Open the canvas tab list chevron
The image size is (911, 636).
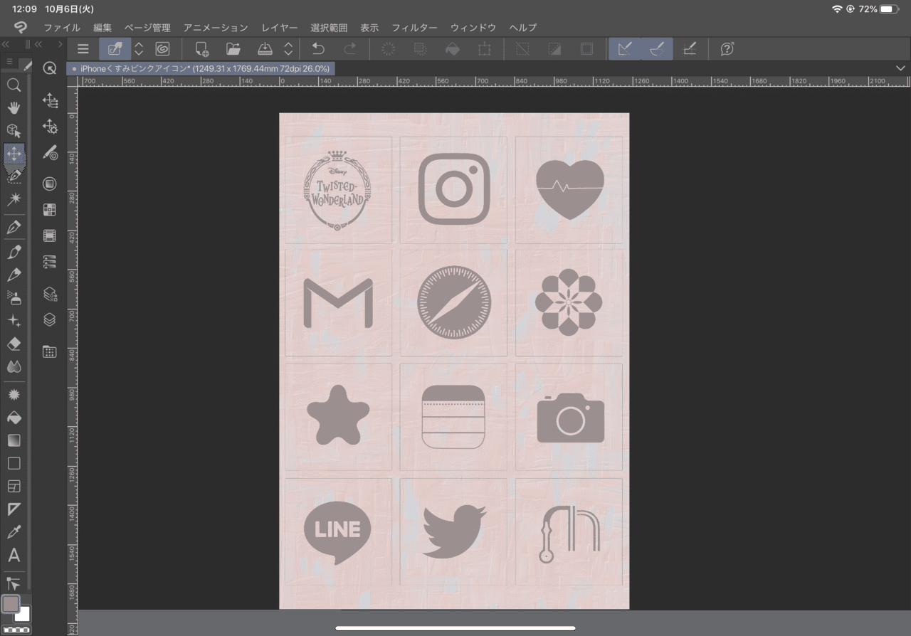coord(901,68)
